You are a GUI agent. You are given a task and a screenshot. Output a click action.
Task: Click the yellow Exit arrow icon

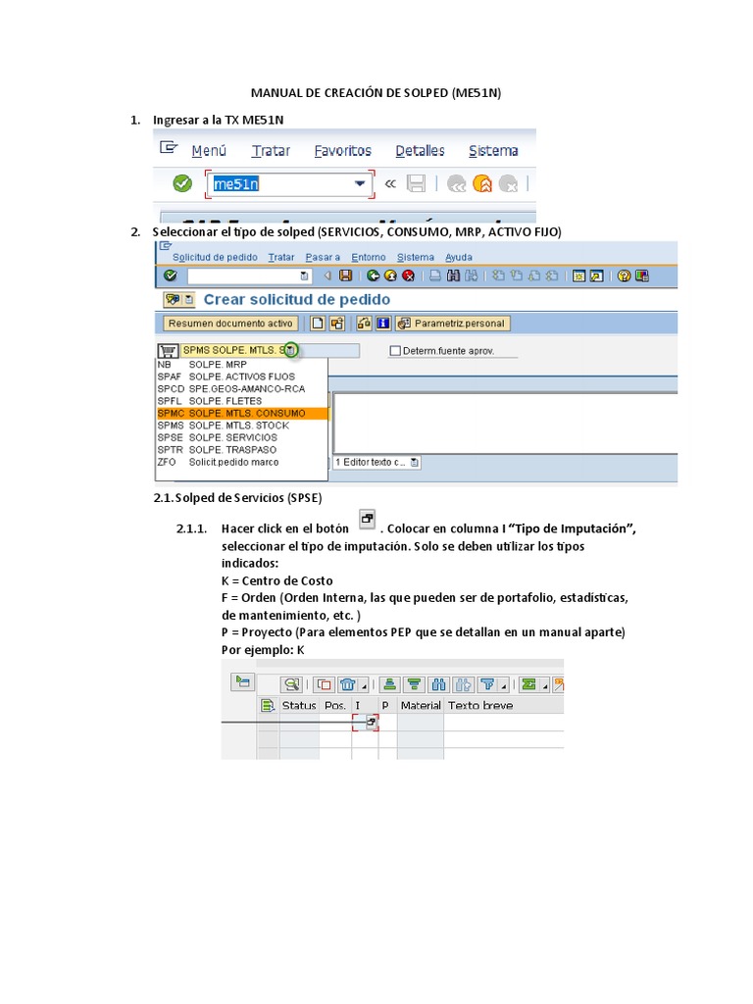pyautogui.click(x=390, y=276)
